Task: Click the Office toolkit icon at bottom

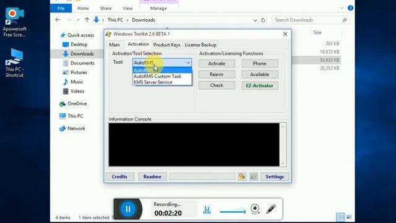Action: point(242,177)
